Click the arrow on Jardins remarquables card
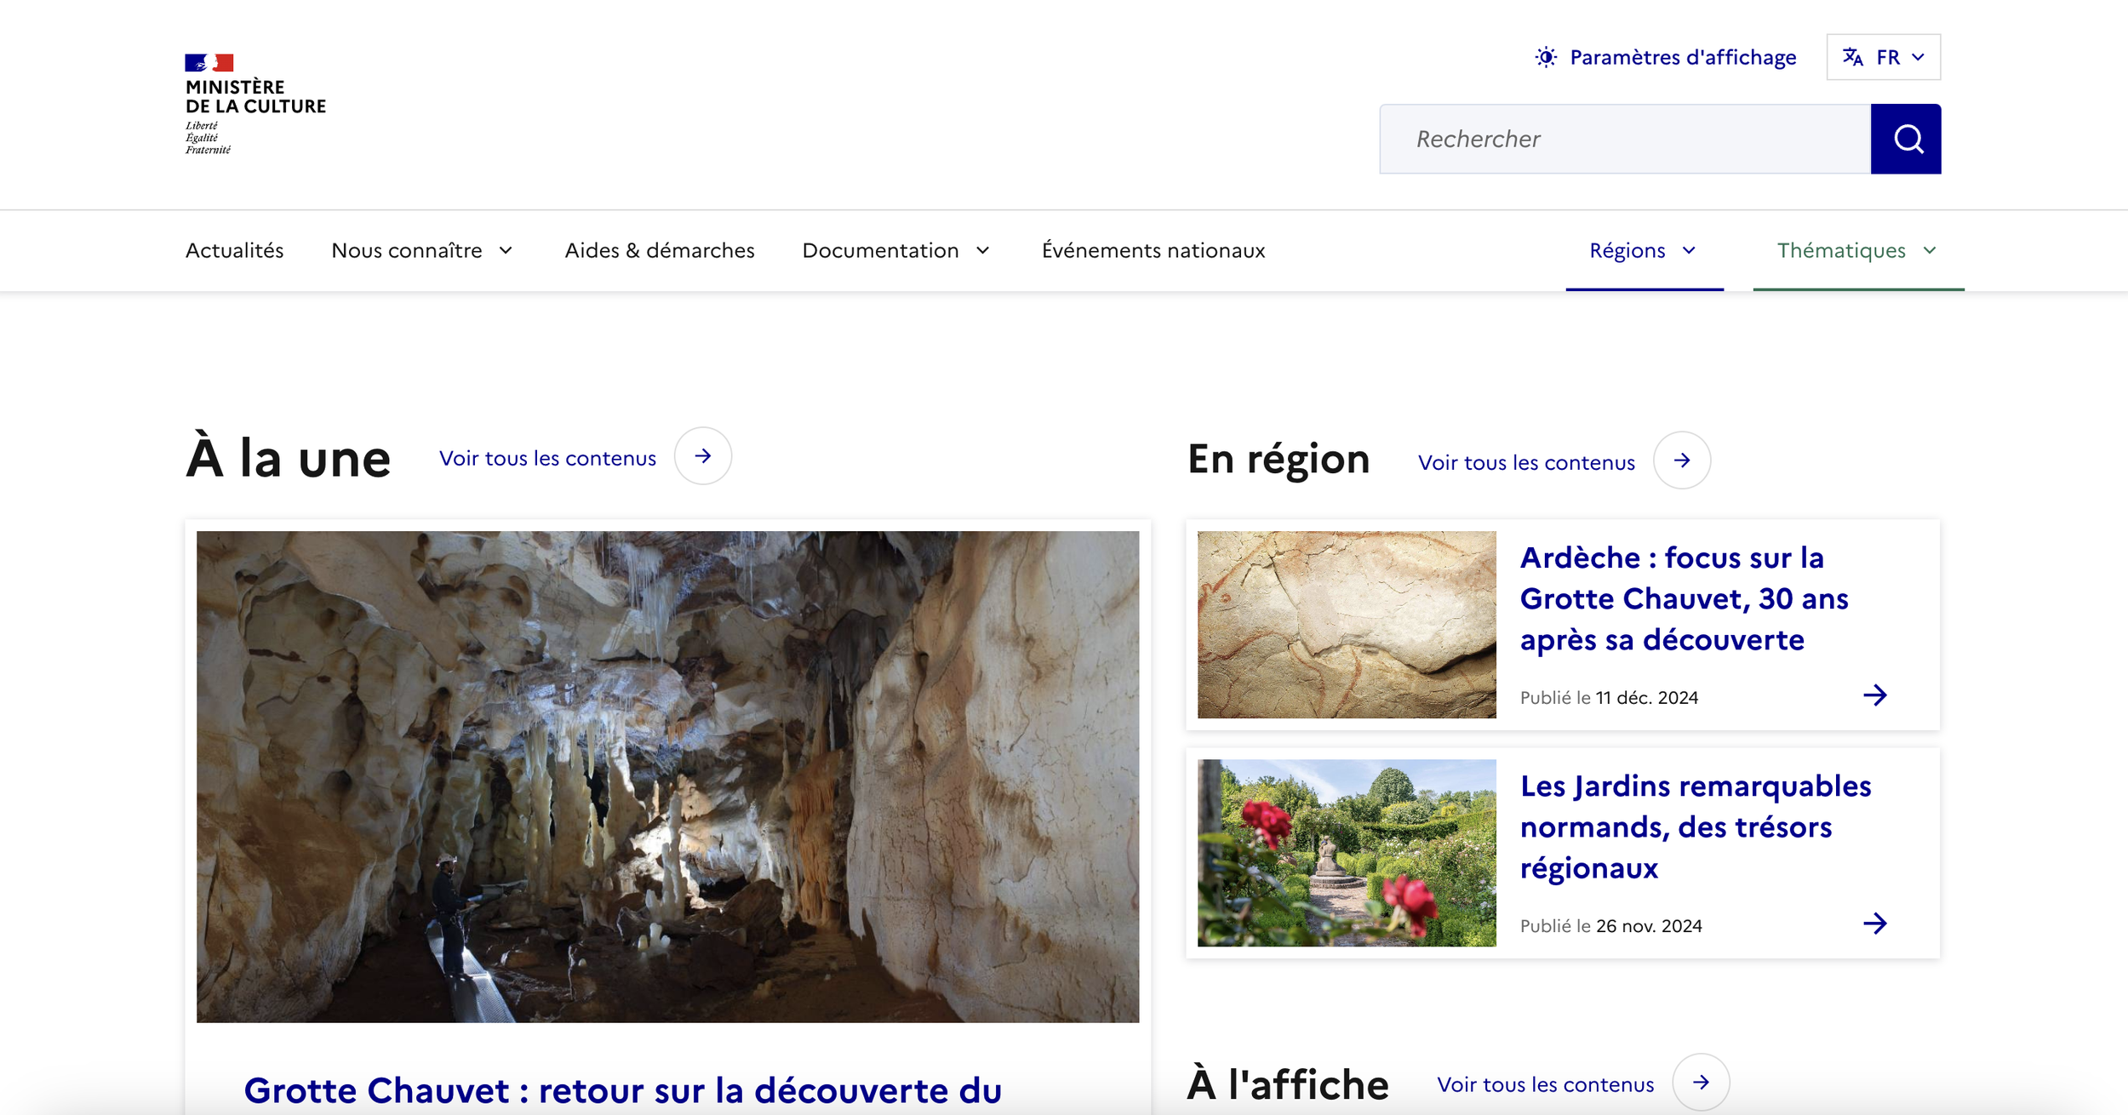Viewport: 2128px width, 1115px height. tap(1875, 923)
